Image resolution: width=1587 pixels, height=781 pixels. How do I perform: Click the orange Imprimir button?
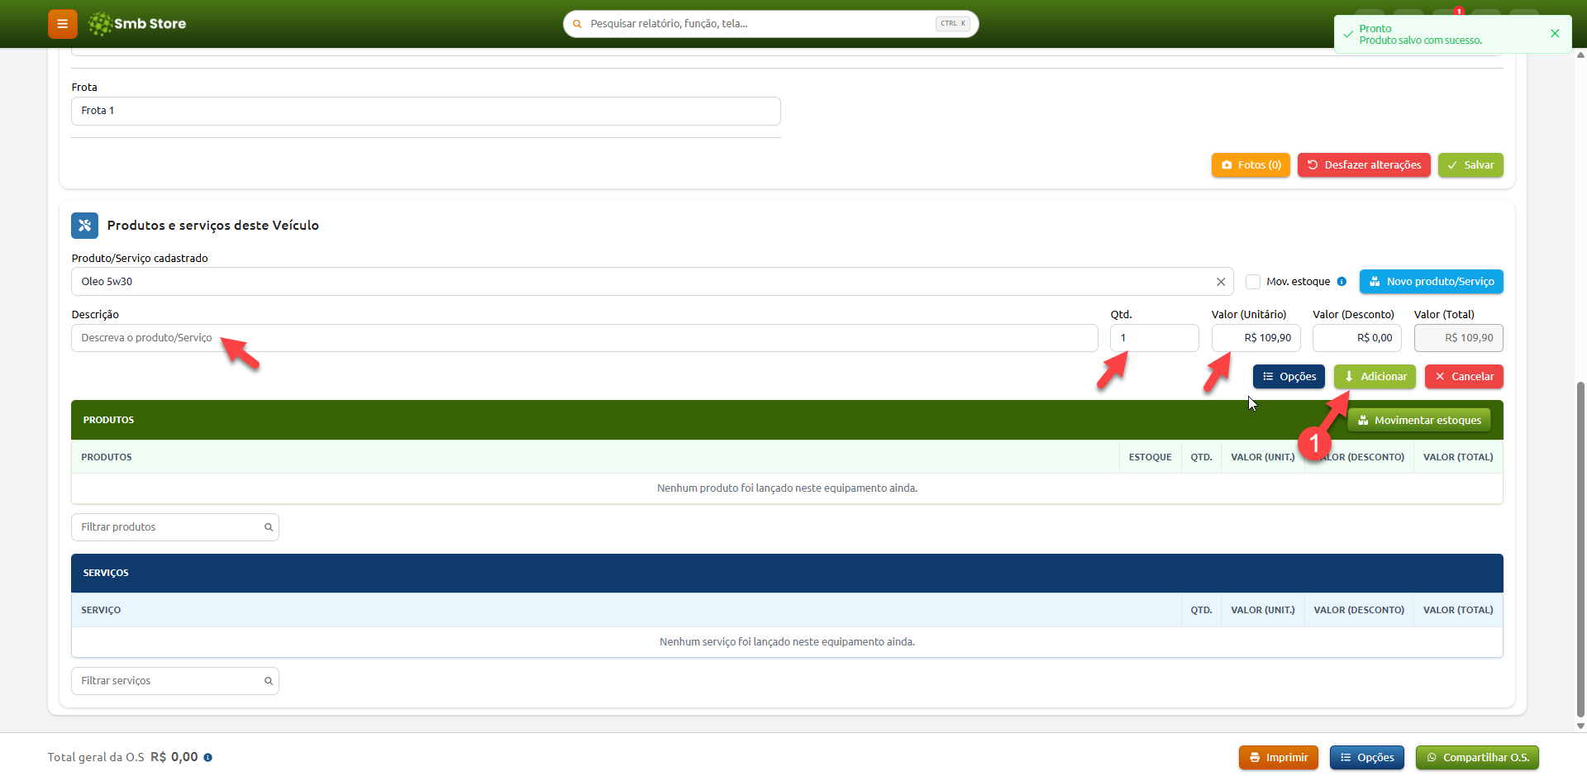(x=1279, y=758)
